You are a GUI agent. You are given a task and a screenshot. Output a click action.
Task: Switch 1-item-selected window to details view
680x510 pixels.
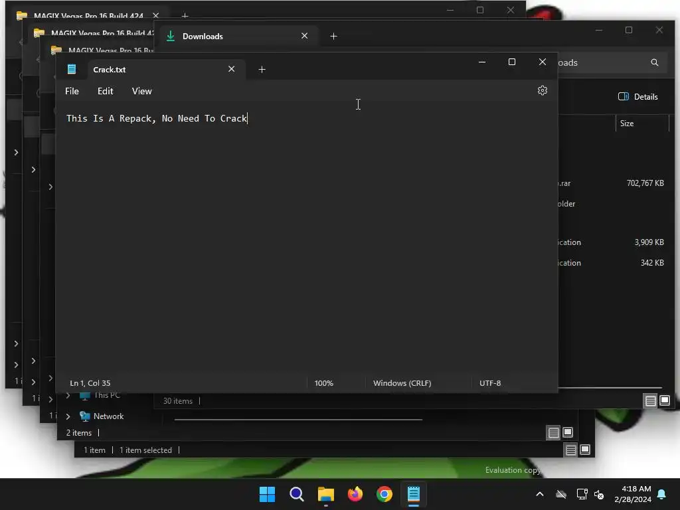pyautogui.click(x=570, y=450)
